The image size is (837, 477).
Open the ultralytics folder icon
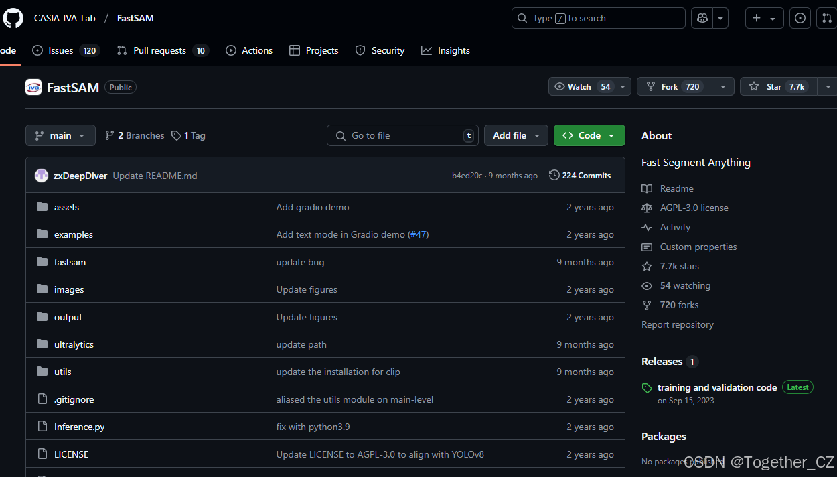42,344
